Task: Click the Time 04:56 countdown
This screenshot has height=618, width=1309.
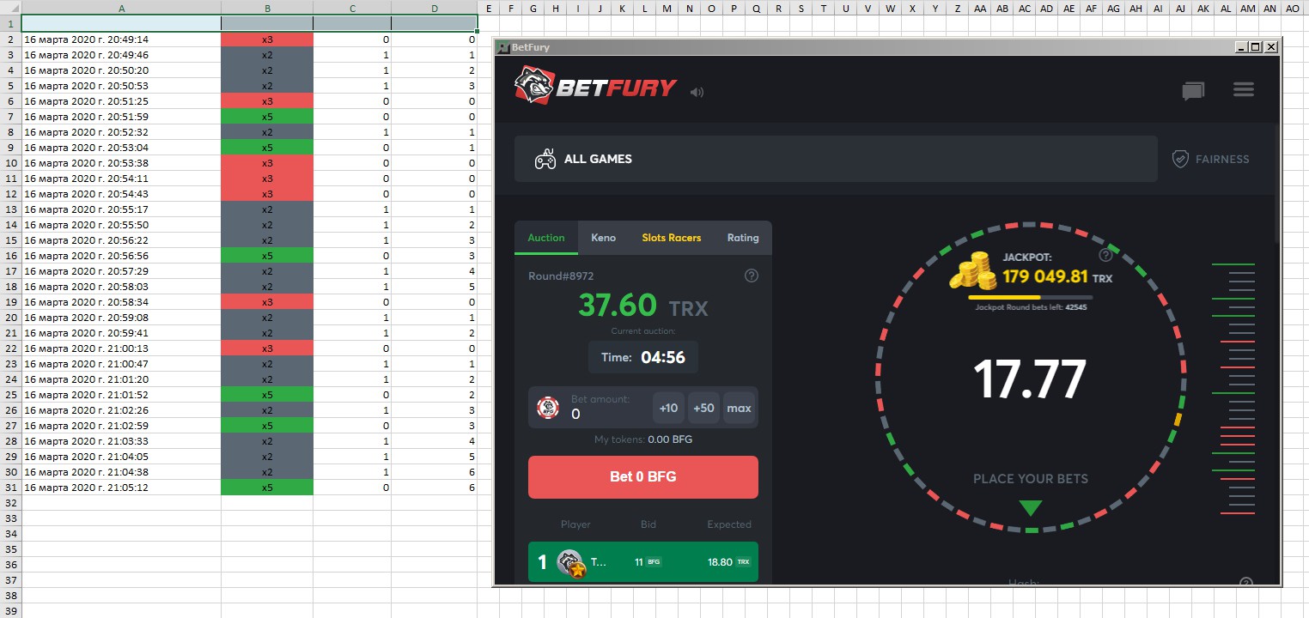Action: 643,357
